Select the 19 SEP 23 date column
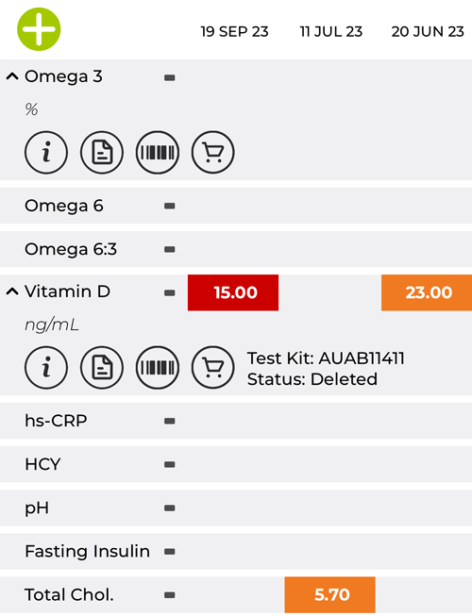Screen dimensions: 472x616 [234, 31]
